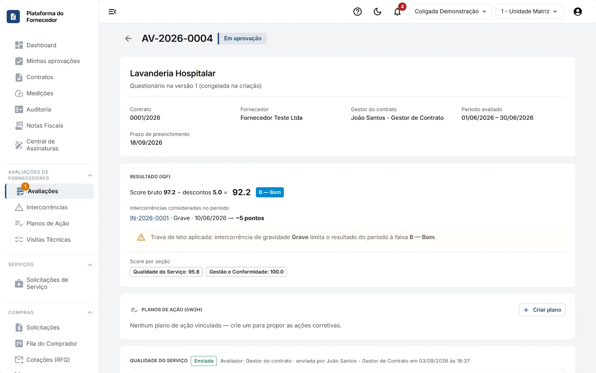
Task: Go back with the arrow icon
Action: [129, 38]
